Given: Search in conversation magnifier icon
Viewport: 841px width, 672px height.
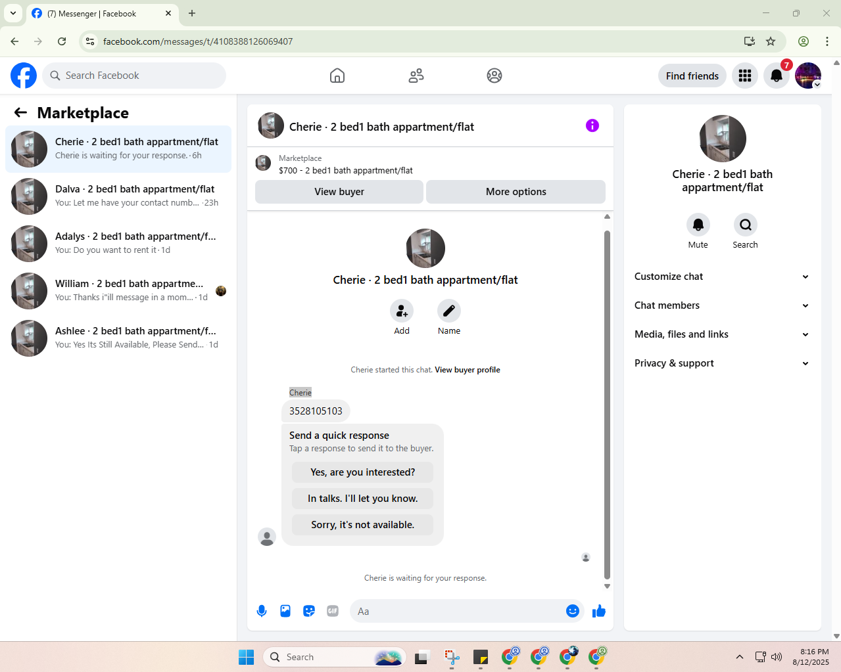Looking at the screenshot, I should point(746,225).
